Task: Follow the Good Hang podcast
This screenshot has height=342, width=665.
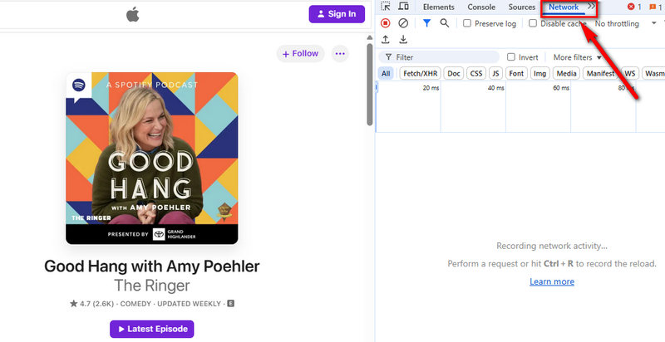Action: 300,54
